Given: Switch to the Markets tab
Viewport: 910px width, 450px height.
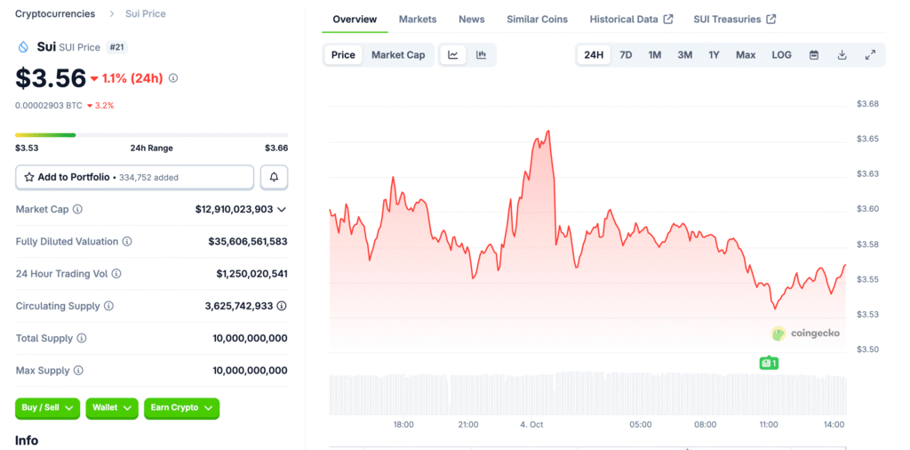Looking at the screenshot, I should coord(418,19).
